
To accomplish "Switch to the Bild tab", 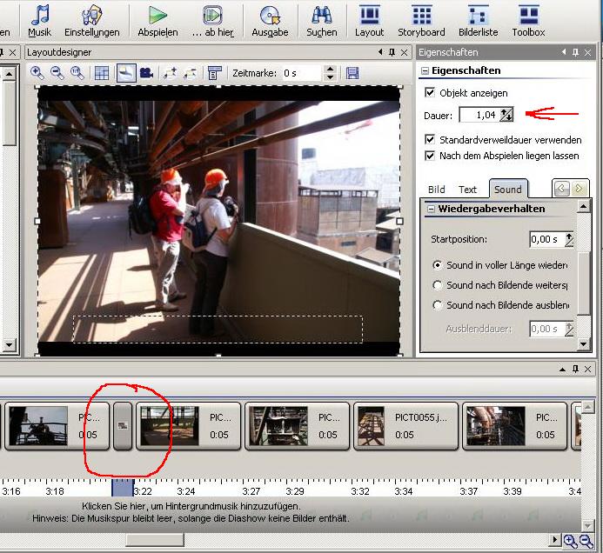I will [x=437, y=189].
